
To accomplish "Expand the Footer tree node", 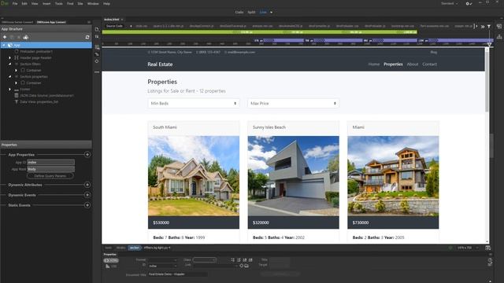I will pos(9,89).
